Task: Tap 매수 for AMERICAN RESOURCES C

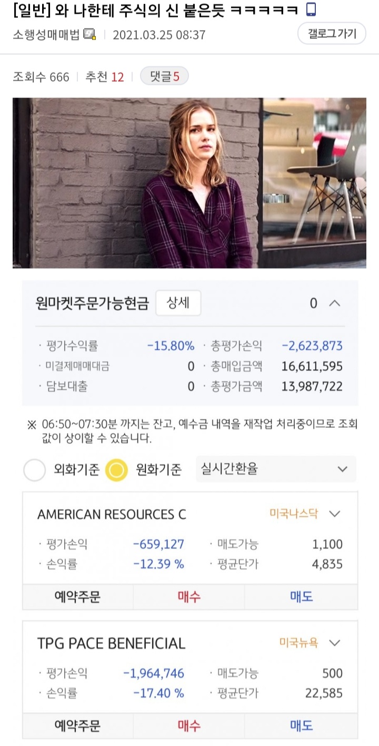Action: click(x=188, y=597)
